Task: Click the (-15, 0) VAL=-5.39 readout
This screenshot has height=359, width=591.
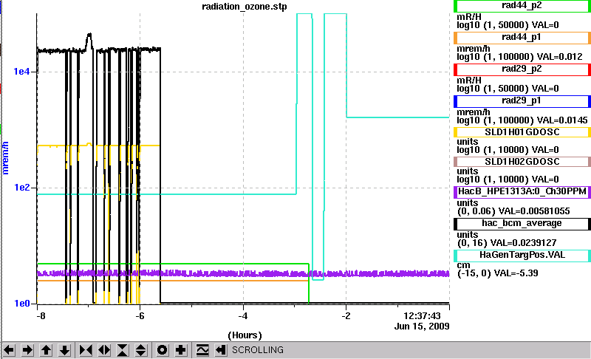Action: (498, 273)
